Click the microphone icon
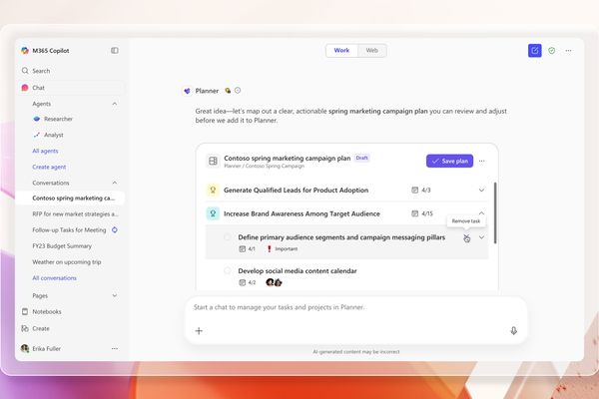The image size is (599, 399). [514, 330]
